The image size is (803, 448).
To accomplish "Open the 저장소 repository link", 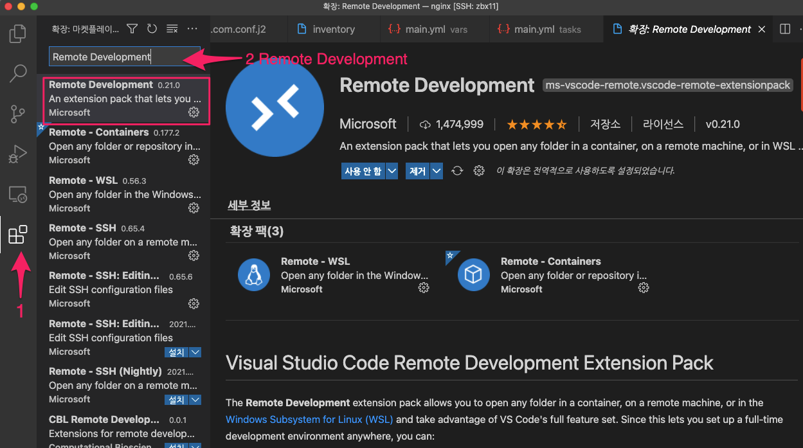I will 605,124.
